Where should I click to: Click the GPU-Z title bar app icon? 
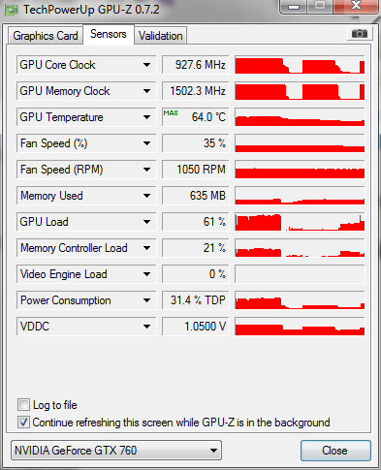(12, 10)
